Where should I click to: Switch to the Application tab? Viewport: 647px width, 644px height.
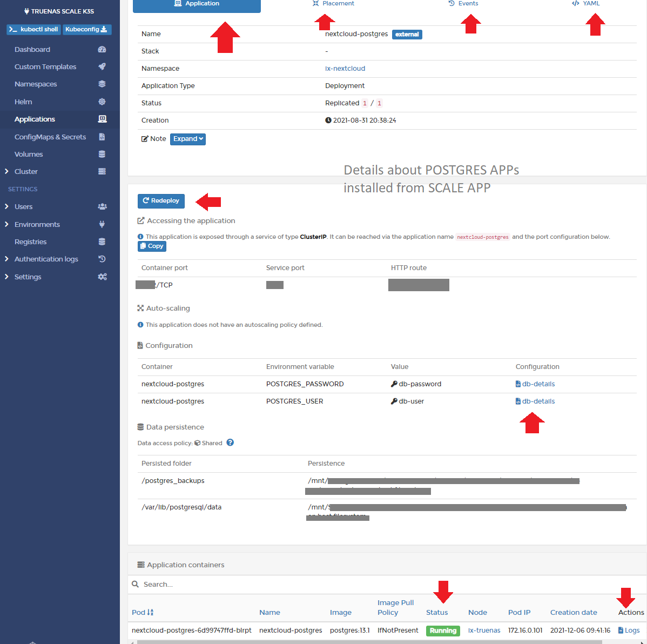click(x=197, y=4)
